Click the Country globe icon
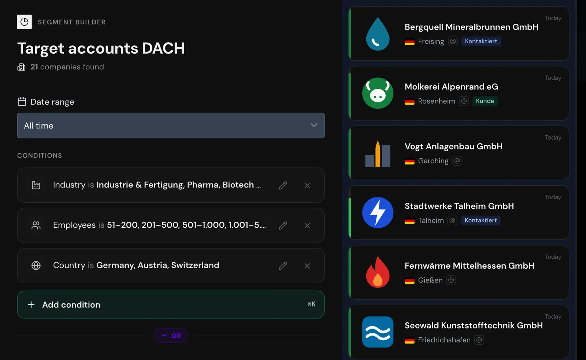This screenshot has height=360, width=586. 36,266
